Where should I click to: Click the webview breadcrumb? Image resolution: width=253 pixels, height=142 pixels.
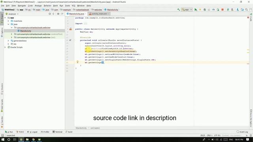click(x=96, y=9)
